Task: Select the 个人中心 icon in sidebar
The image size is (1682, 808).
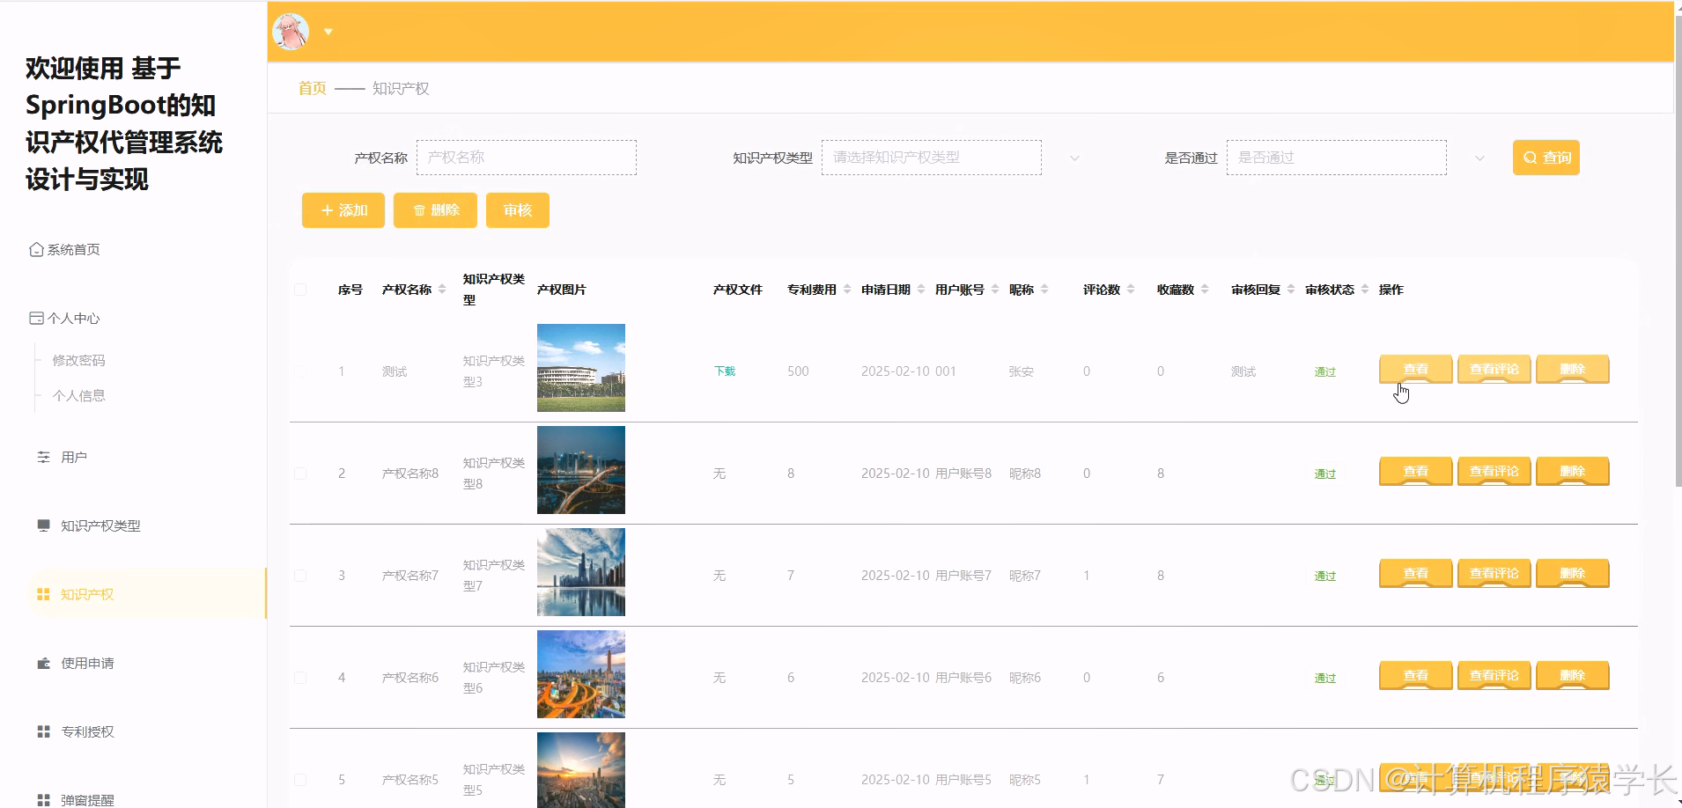Action: click(35, 318)
